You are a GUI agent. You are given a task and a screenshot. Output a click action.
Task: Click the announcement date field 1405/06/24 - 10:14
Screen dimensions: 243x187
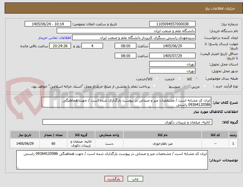[x=48, y=24]
